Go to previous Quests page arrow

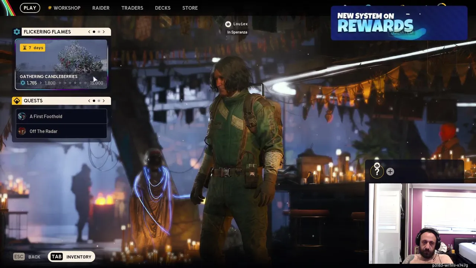coord(89,100)
